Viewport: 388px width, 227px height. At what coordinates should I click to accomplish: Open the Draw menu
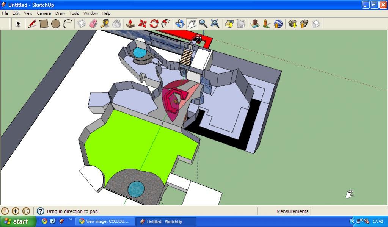(x=60, y=13)
